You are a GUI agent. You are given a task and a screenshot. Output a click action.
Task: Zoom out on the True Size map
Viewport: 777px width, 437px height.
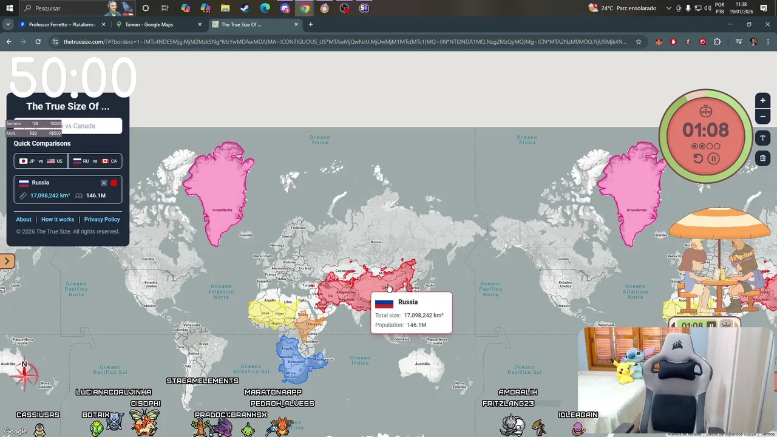[x=762, y=117]
